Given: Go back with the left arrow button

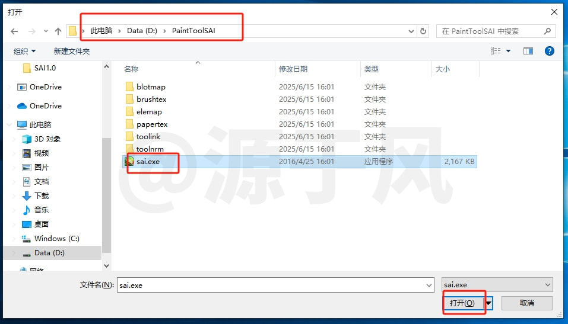Looking at the screenshot, I should 14,31.
